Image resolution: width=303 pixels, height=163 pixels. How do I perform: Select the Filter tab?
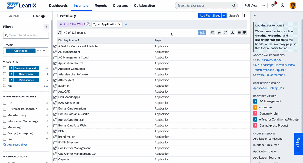tap(39, 16)
